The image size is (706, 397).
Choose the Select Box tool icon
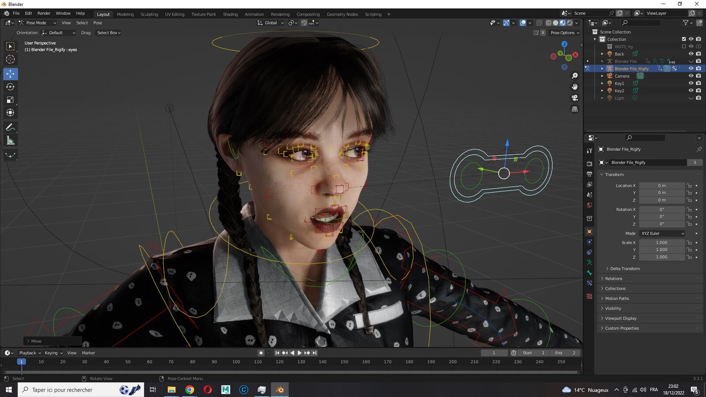(10, 46)
